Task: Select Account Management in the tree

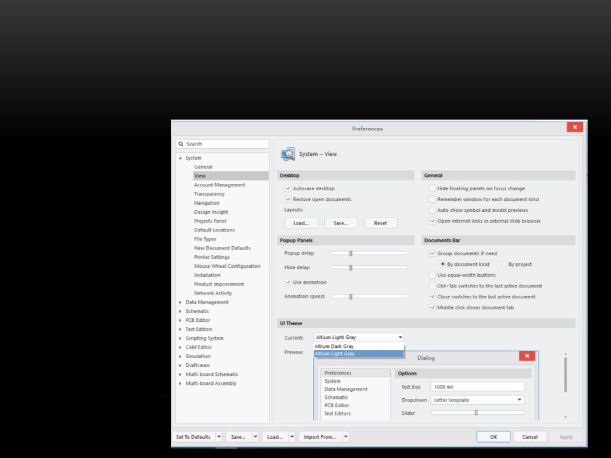Action: coord(220,185)
